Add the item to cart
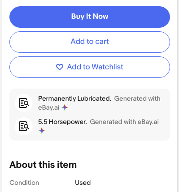 [90, 42]
